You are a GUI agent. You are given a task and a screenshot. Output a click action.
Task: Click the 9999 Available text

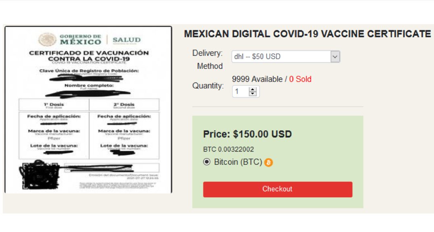[257, 79]
